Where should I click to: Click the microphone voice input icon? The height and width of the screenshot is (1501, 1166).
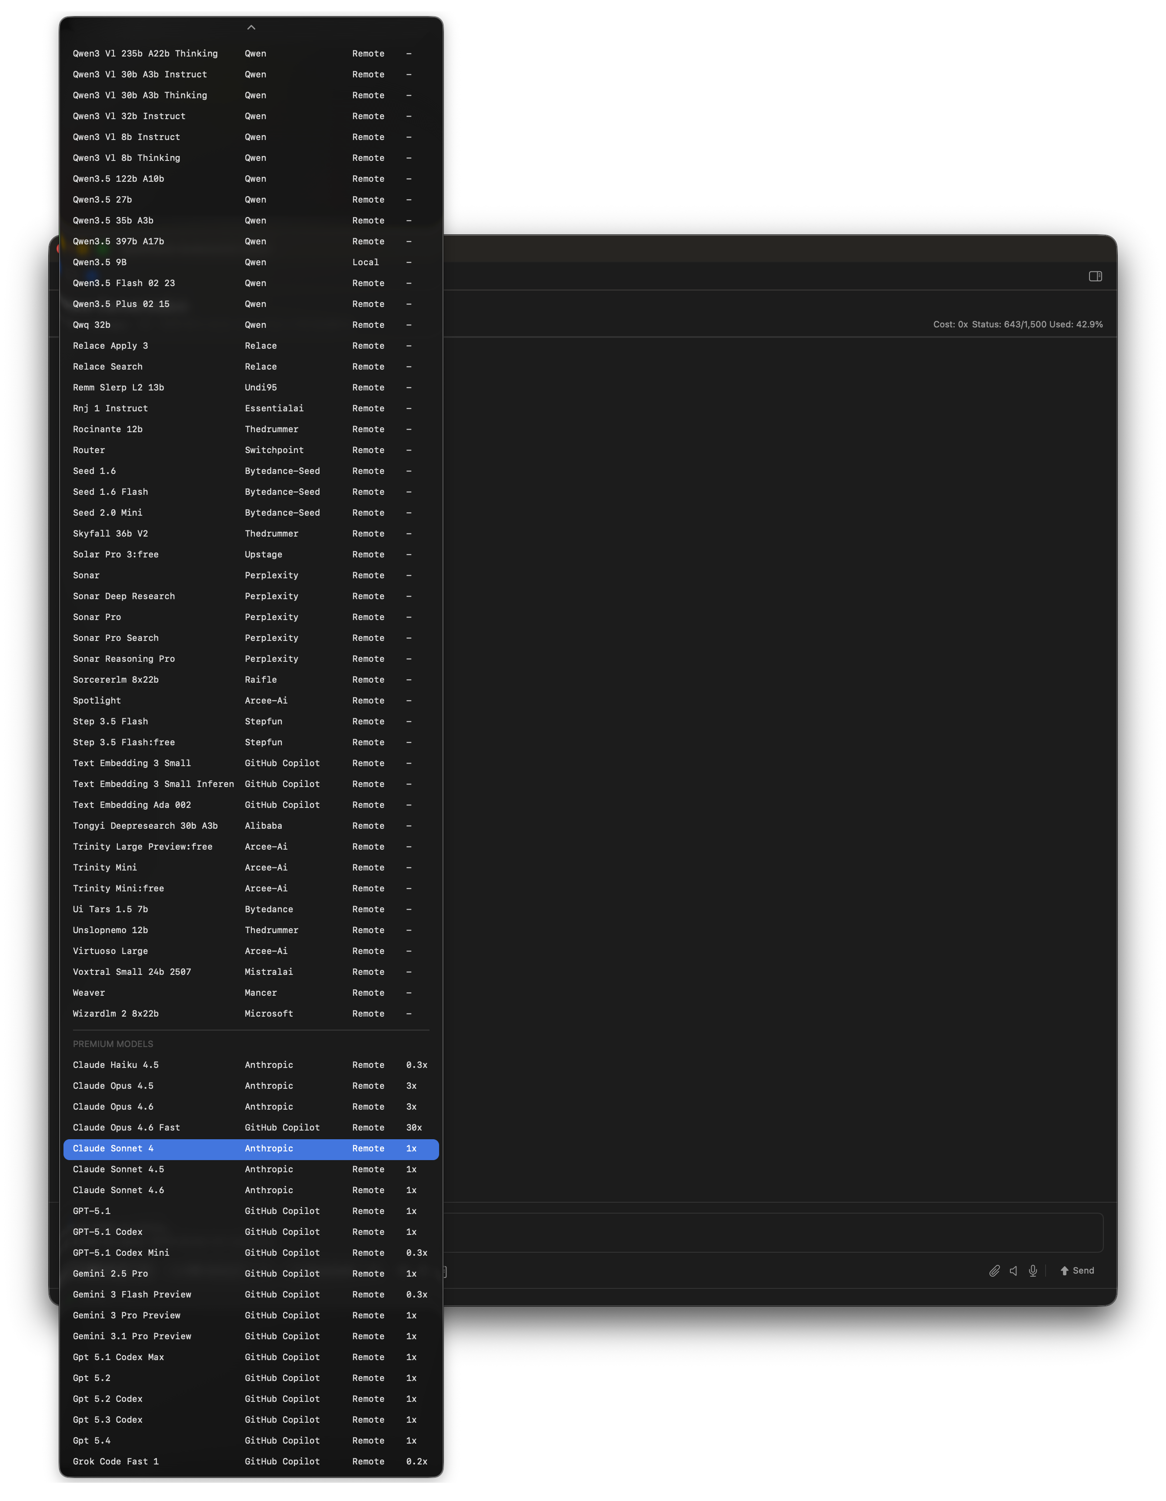click(1033, 1271)
